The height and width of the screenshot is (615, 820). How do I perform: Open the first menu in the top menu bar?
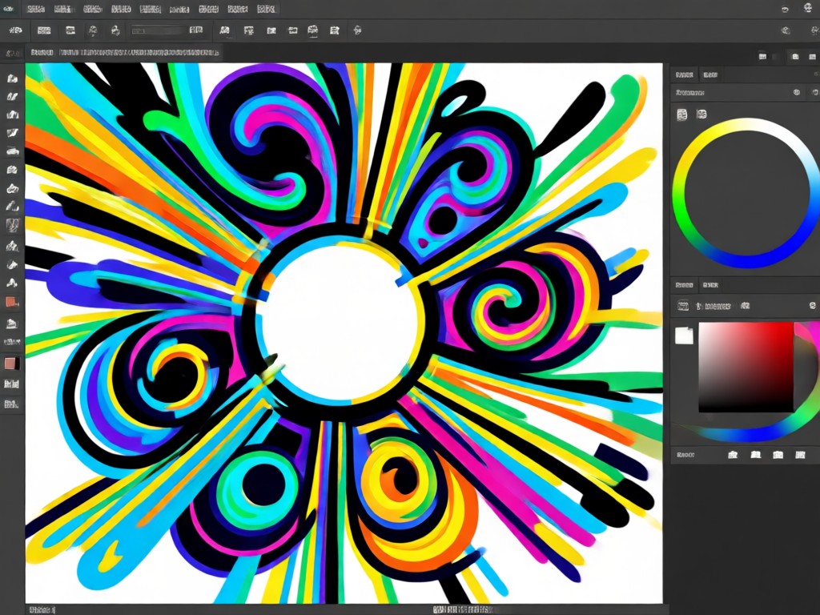pos(35,9)
